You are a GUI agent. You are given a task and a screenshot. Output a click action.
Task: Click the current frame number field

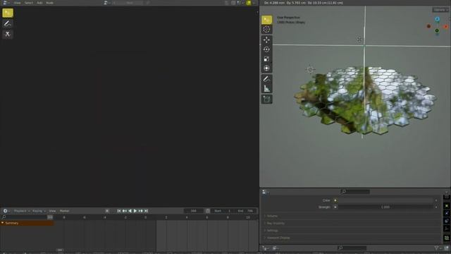194,211
